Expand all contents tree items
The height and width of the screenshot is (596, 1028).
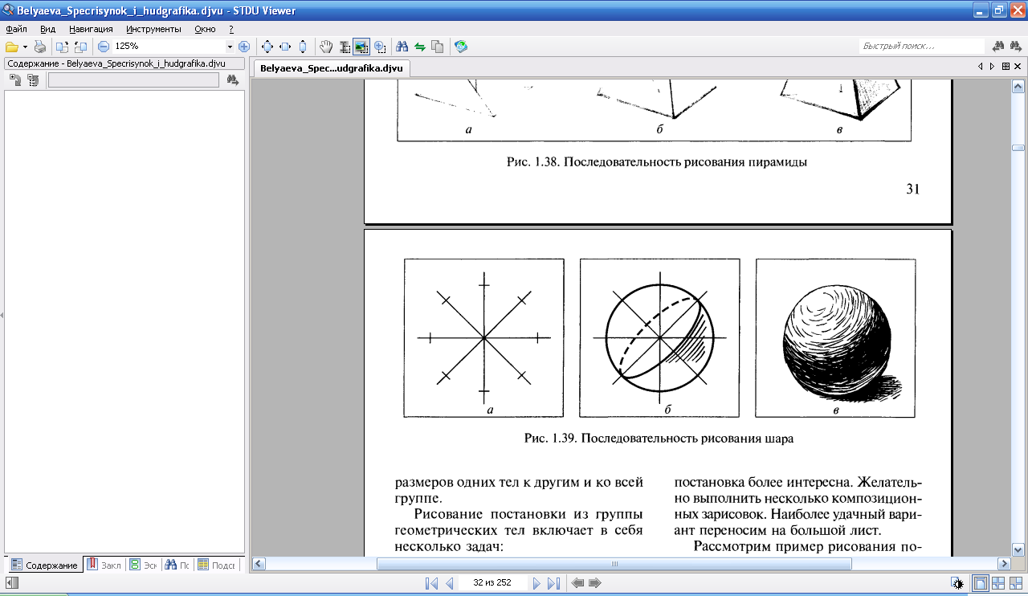(15, 80)
